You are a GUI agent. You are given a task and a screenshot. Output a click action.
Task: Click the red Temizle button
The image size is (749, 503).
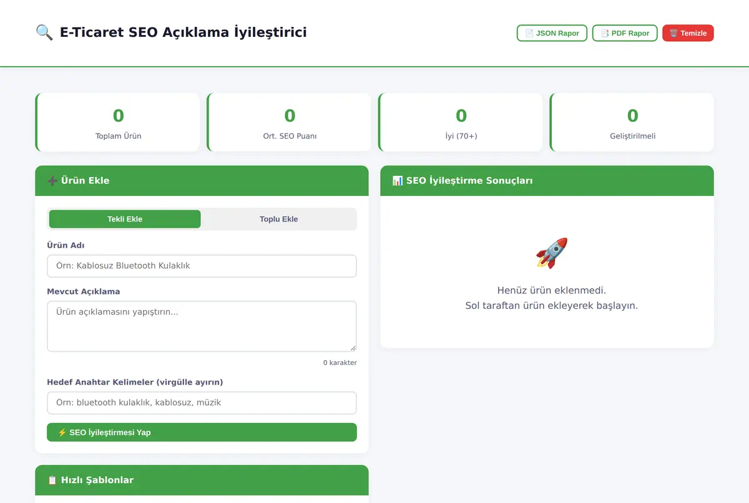688,33
